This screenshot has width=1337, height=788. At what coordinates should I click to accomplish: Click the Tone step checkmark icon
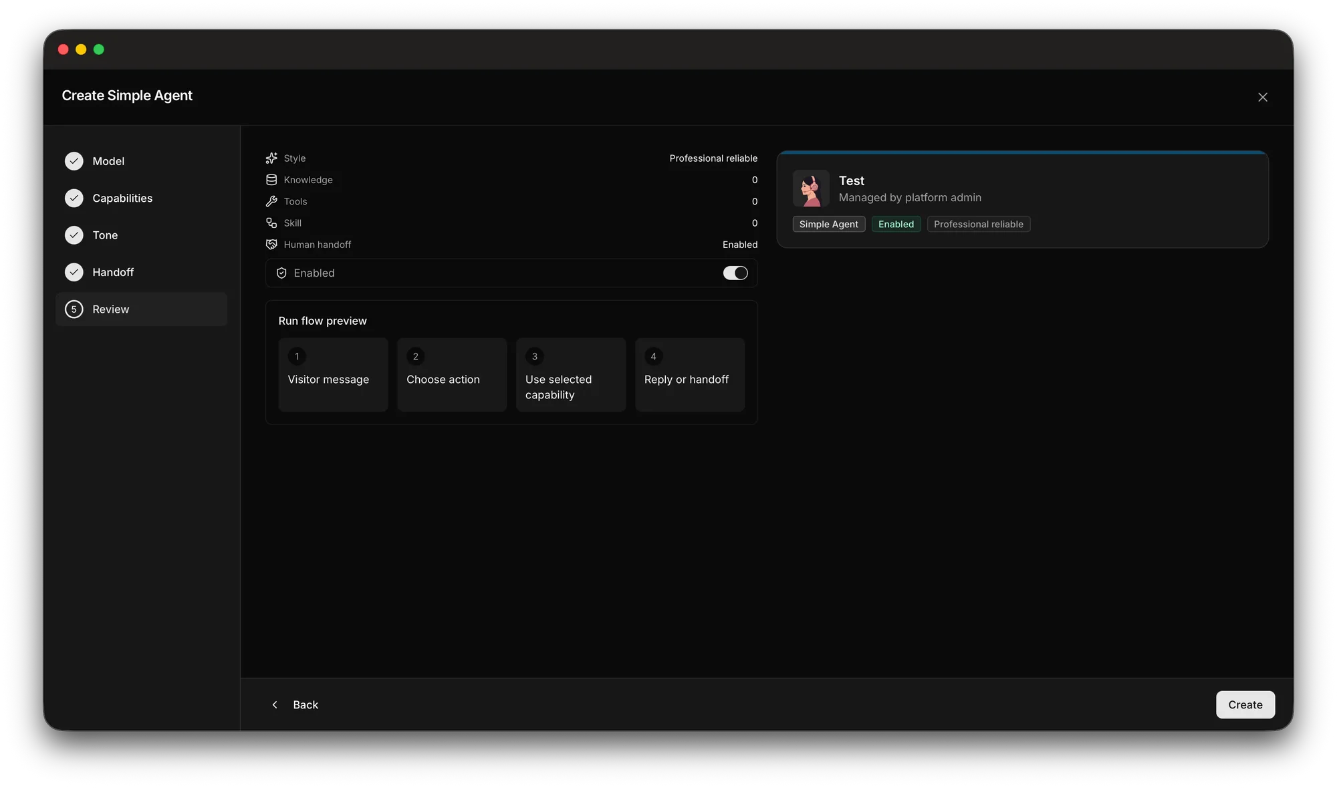74,235
